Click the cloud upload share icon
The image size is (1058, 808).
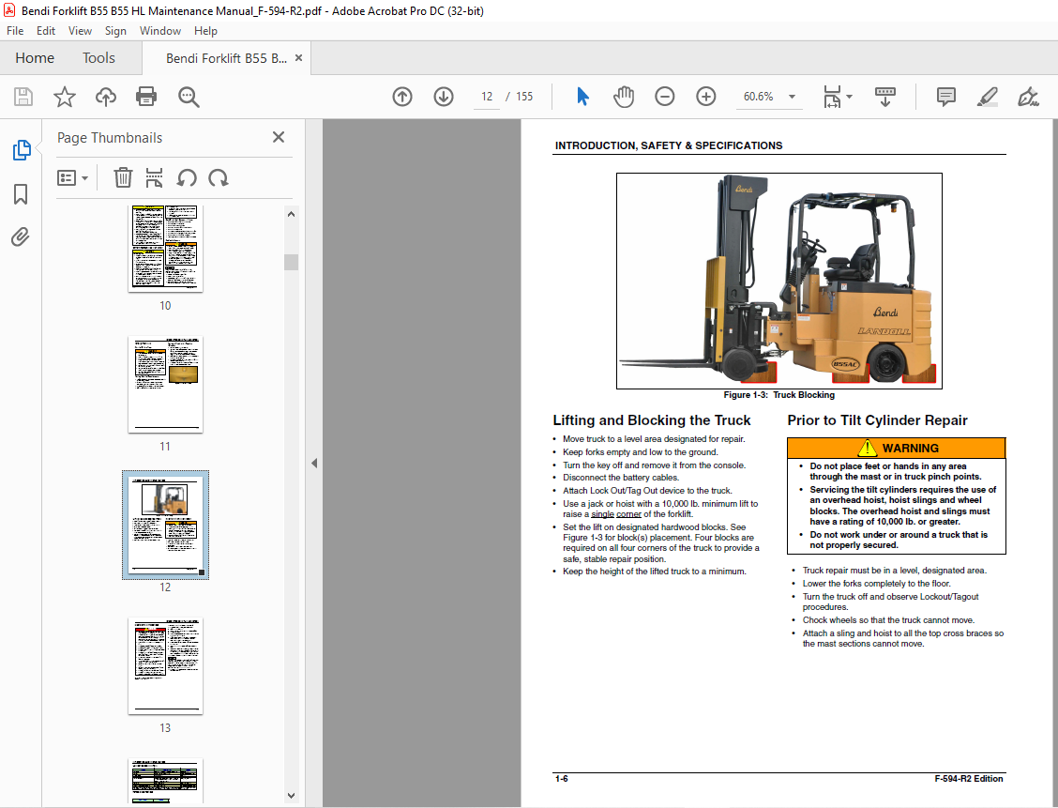105,97
